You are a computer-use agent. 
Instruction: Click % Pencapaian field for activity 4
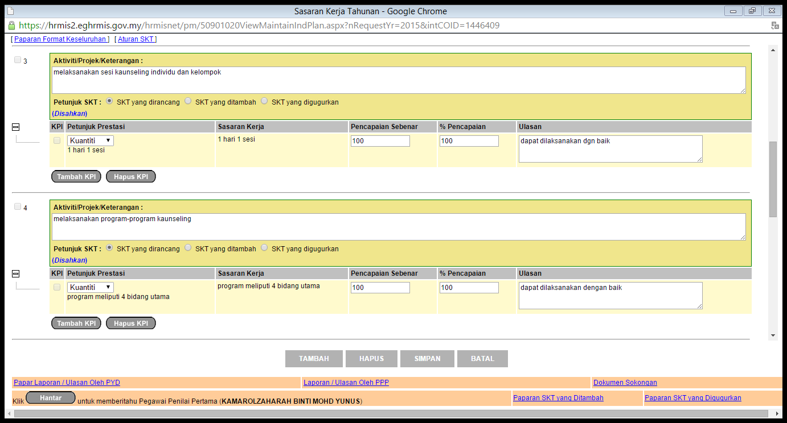[469, 288]
